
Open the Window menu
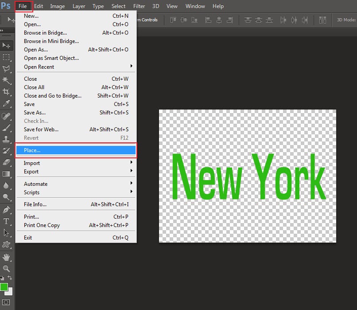click(195, 6)
